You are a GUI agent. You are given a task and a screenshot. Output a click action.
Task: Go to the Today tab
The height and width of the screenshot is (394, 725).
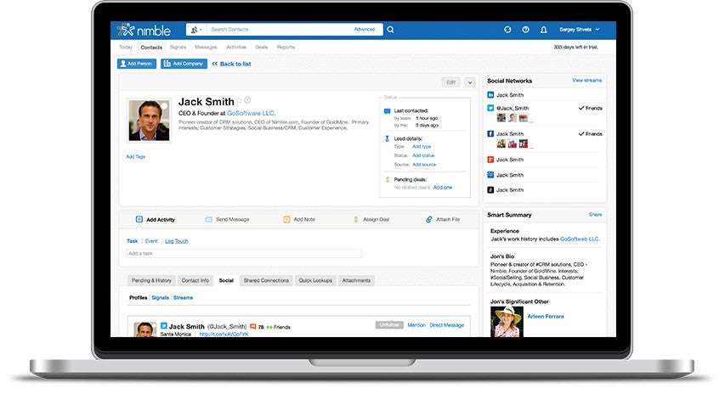(x=126, y=47)
